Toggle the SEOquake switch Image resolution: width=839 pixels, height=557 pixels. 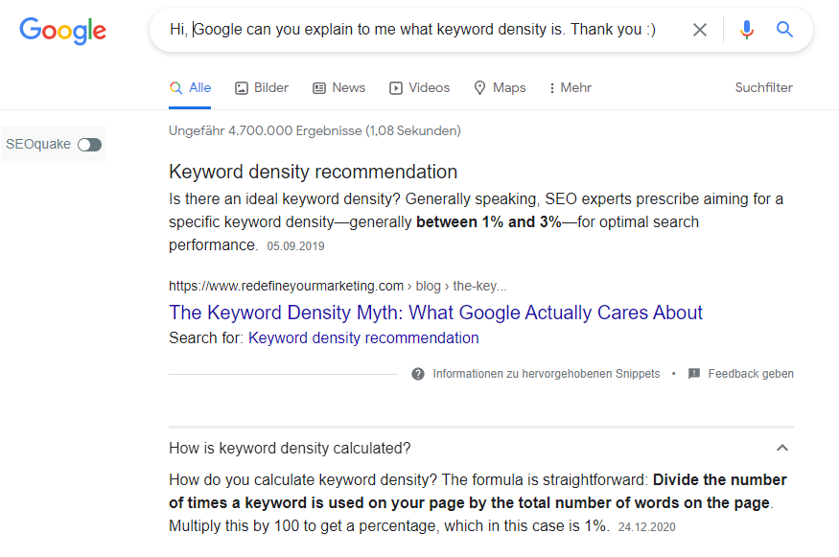[x=89, y=145]
